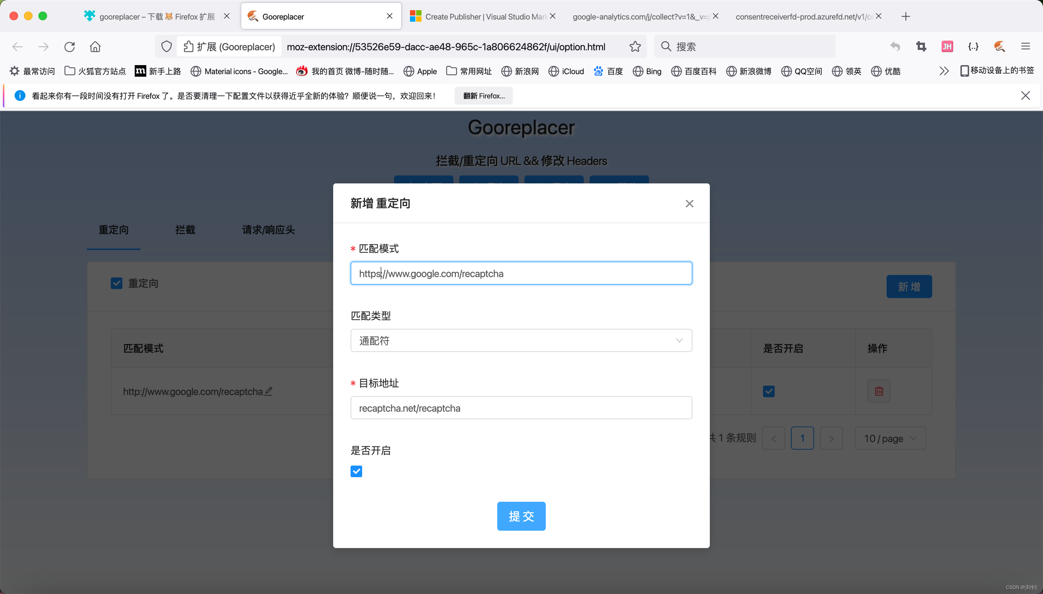Click the red trash delete rule icon
Viewport: 1043px width, 594px height.
click(879, 391)
